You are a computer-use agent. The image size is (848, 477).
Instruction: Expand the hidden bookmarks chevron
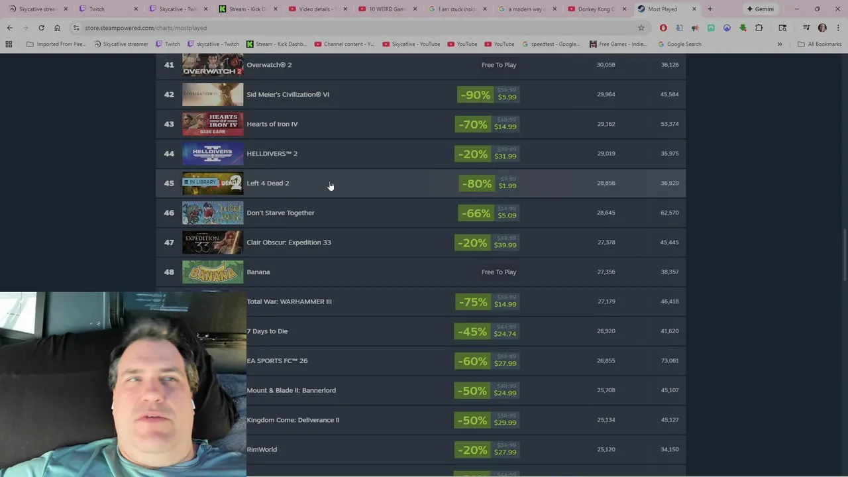tap(780, 44)
